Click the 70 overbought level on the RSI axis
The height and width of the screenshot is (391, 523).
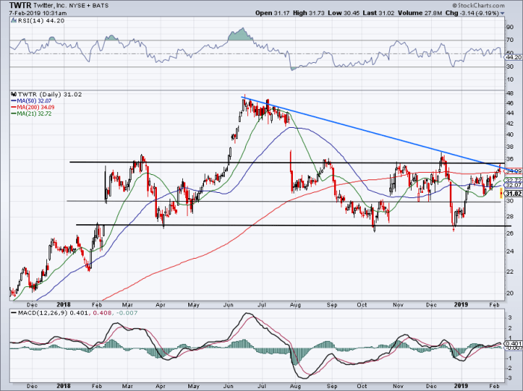coord(510,40)
